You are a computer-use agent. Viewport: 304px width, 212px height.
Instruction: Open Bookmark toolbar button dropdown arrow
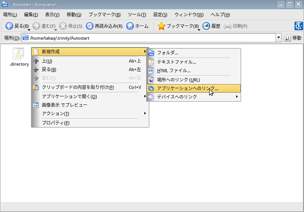pos(199,30)
